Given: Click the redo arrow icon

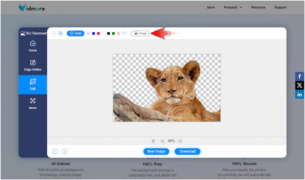Looking at the screenshot, I should click(61, 33).
